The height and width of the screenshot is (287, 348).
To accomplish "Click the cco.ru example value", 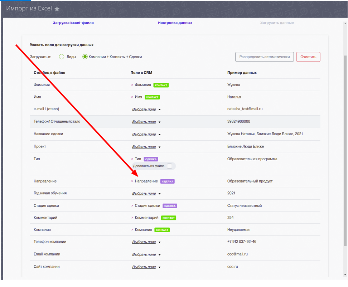I will (233, 267).
